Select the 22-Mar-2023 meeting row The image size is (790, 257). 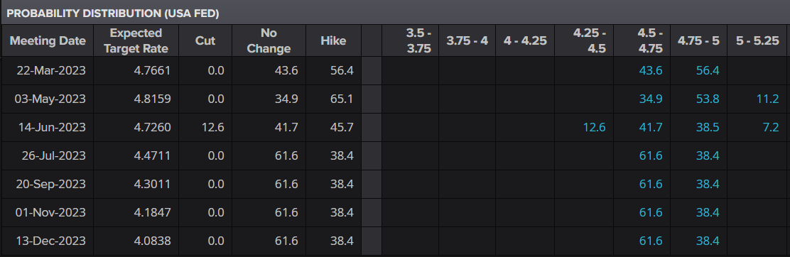coord(394,70)
